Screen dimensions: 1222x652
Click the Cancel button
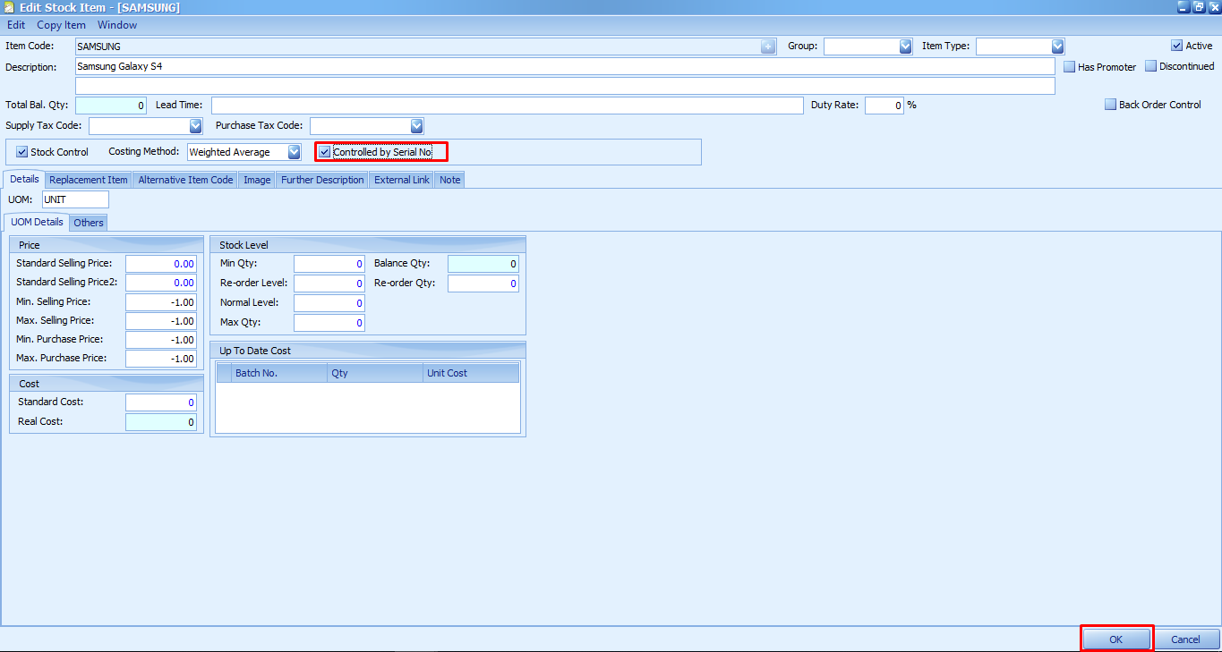(1185, 639)
